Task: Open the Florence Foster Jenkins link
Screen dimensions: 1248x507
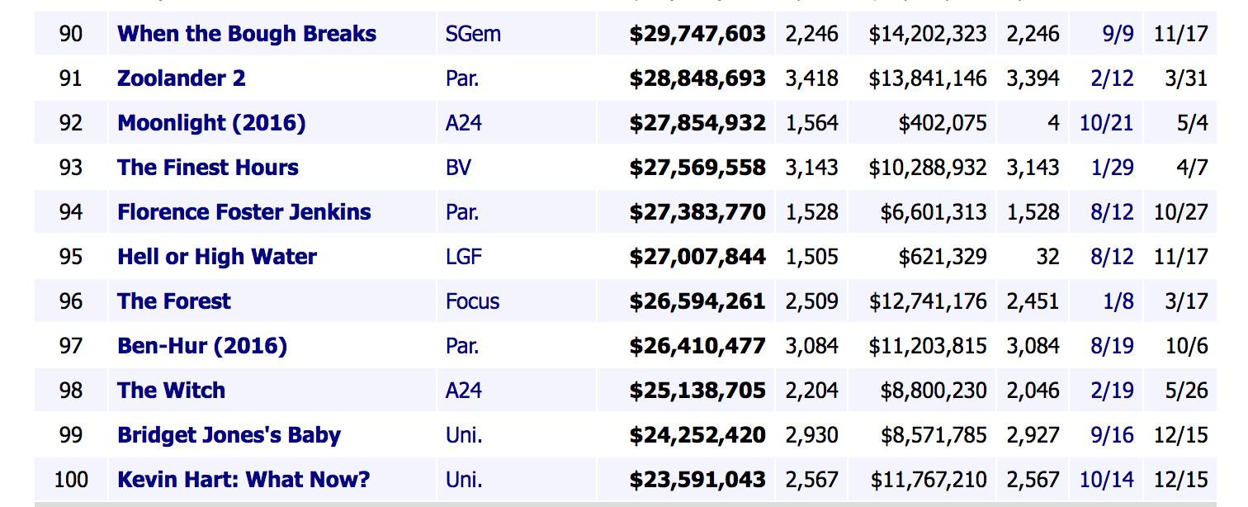Action: [244, 212]
